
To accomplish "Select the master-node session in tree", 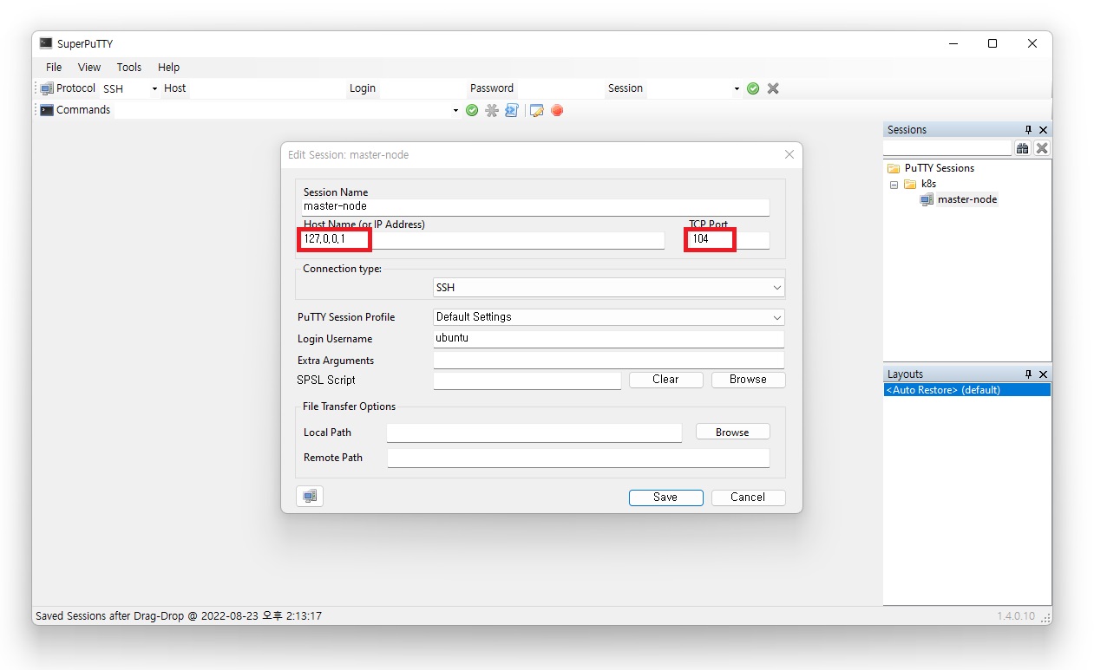I will pyautogui.click(x=967, y=199).
